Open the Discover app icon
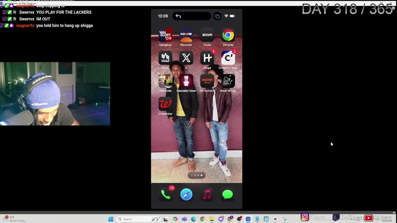397x223 pixels. (186, 36)
